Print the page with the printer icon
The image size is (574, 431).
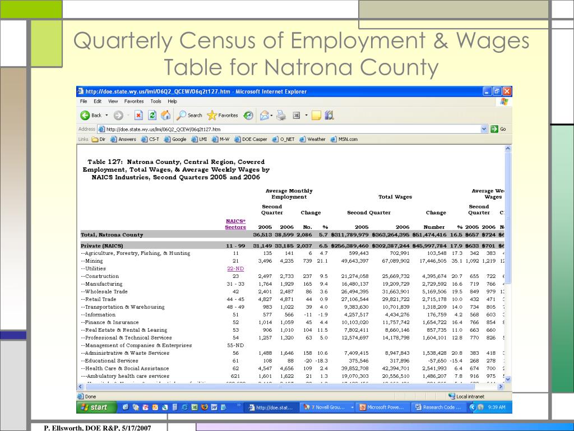point(281,116)
